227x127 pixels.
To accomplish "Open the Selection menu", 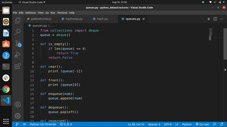I will (x=31, y=13).
